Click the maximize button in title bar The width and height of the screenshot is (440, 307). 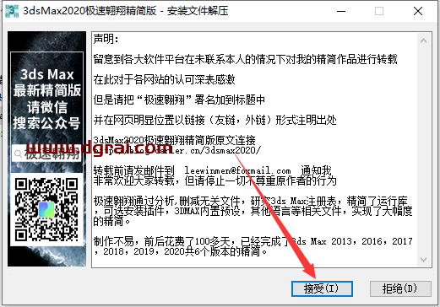379,11
